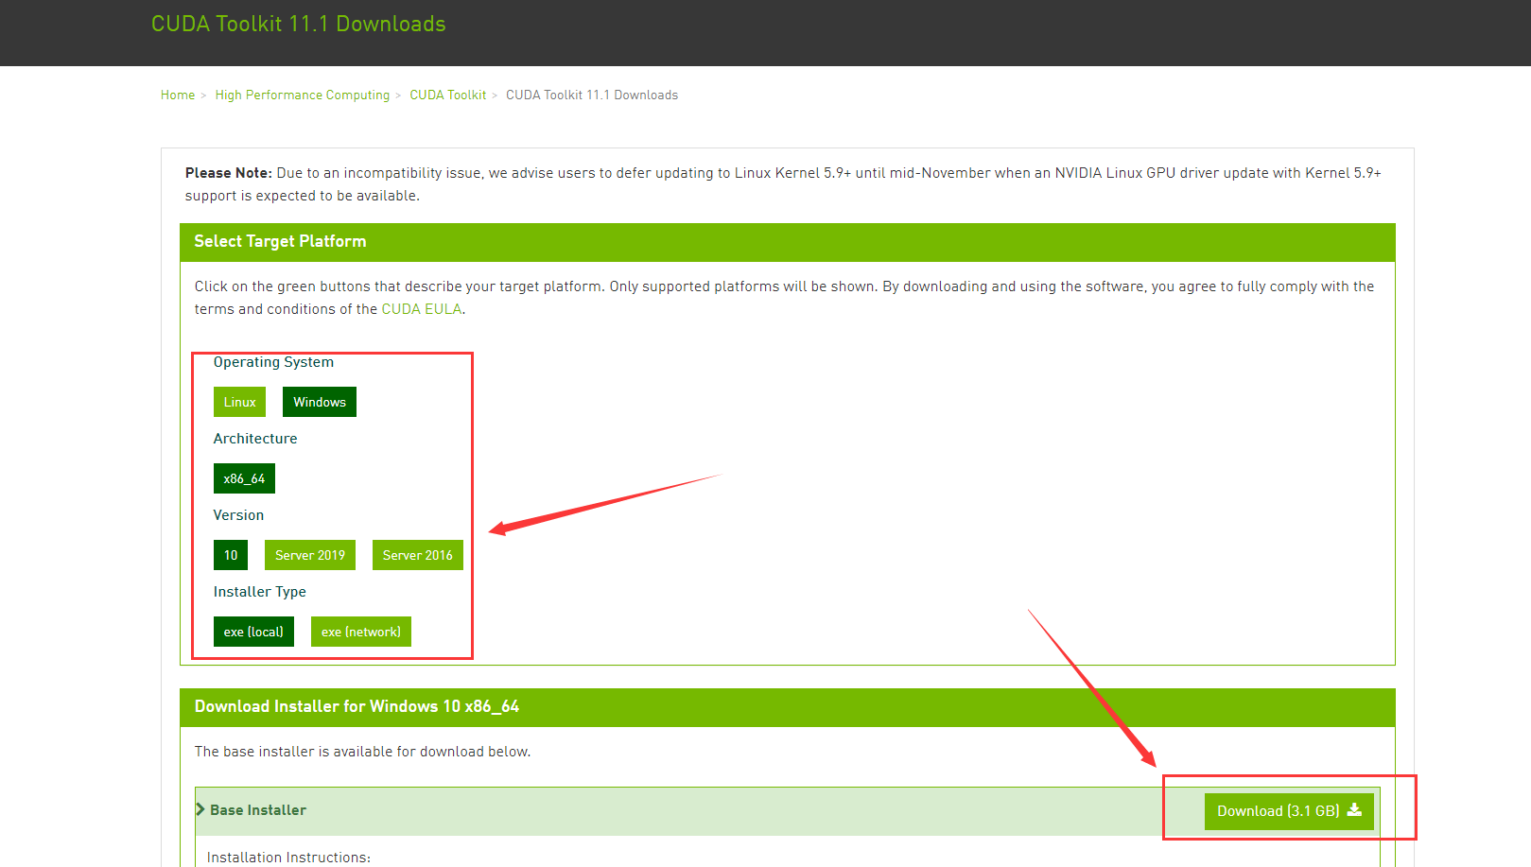Viewport: 1531px width, 867px height.
Task: Click the Architecture label
Action: (255, 439)
